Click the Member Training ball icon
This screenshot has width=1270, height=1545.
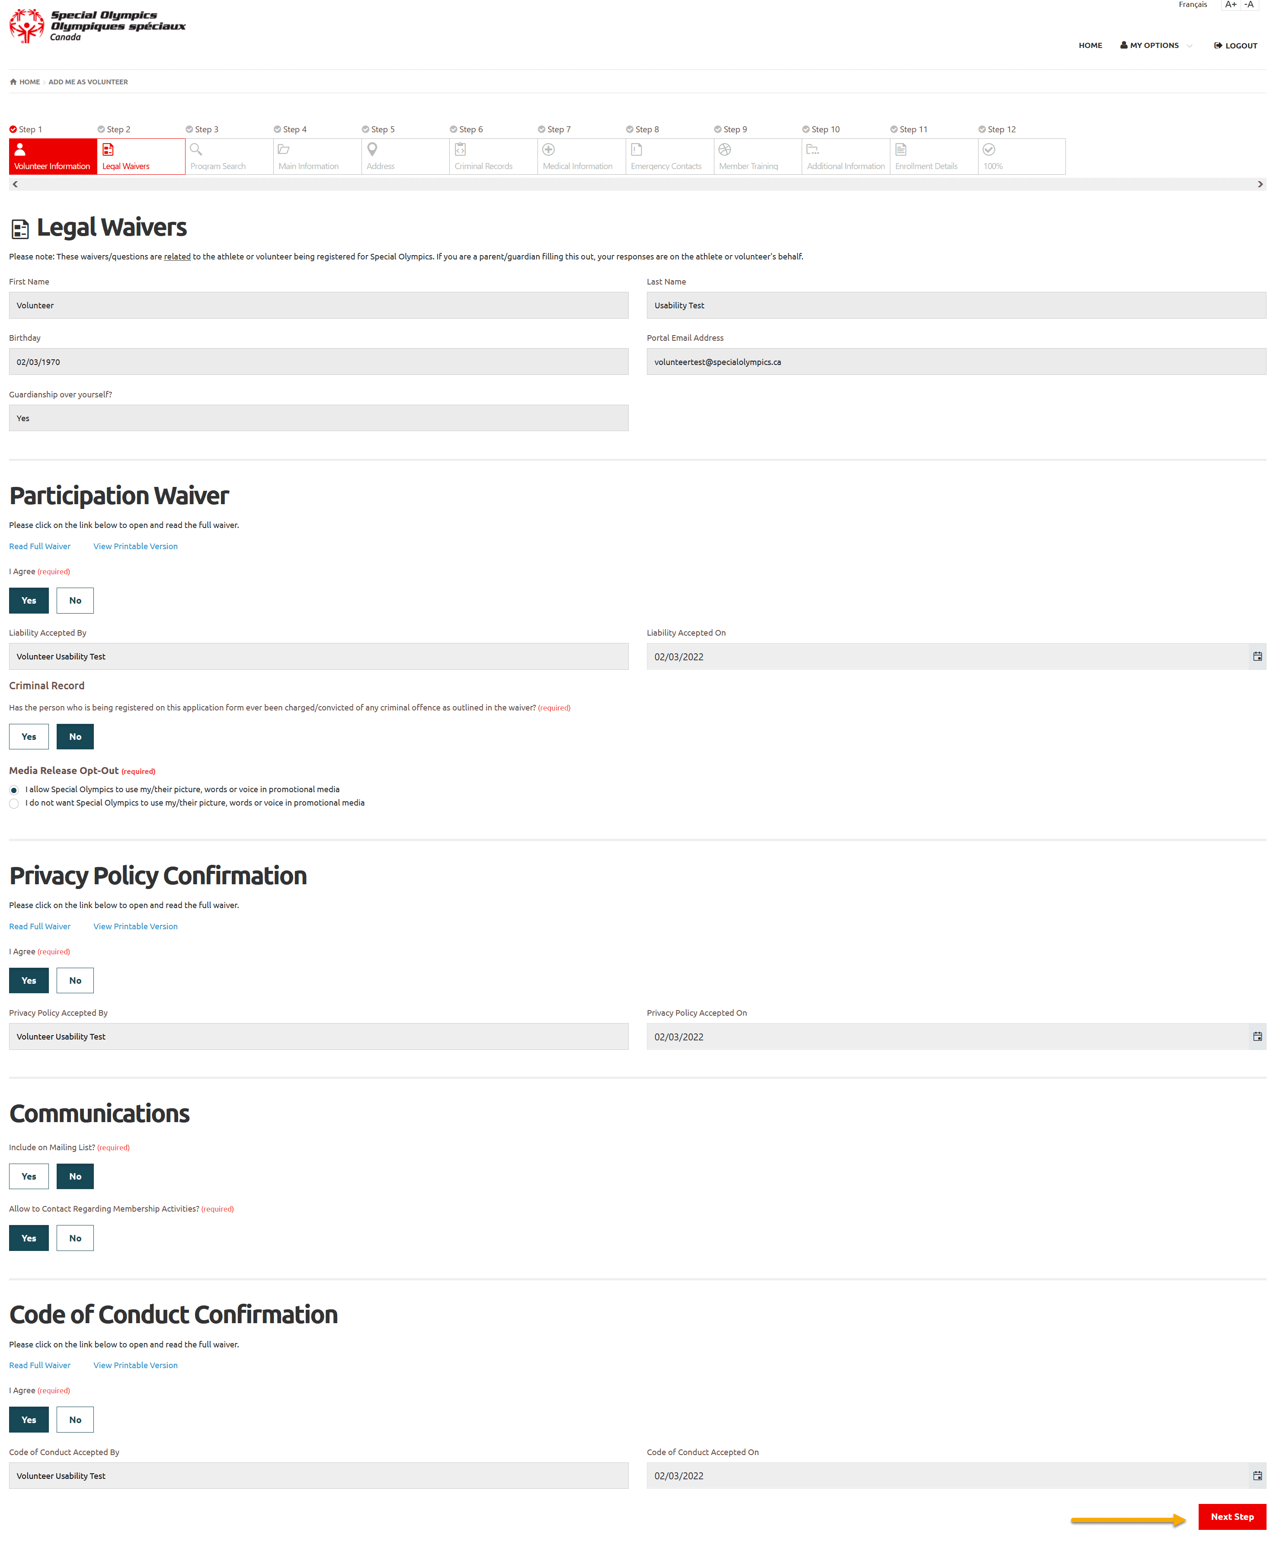[x=725, y=149]
